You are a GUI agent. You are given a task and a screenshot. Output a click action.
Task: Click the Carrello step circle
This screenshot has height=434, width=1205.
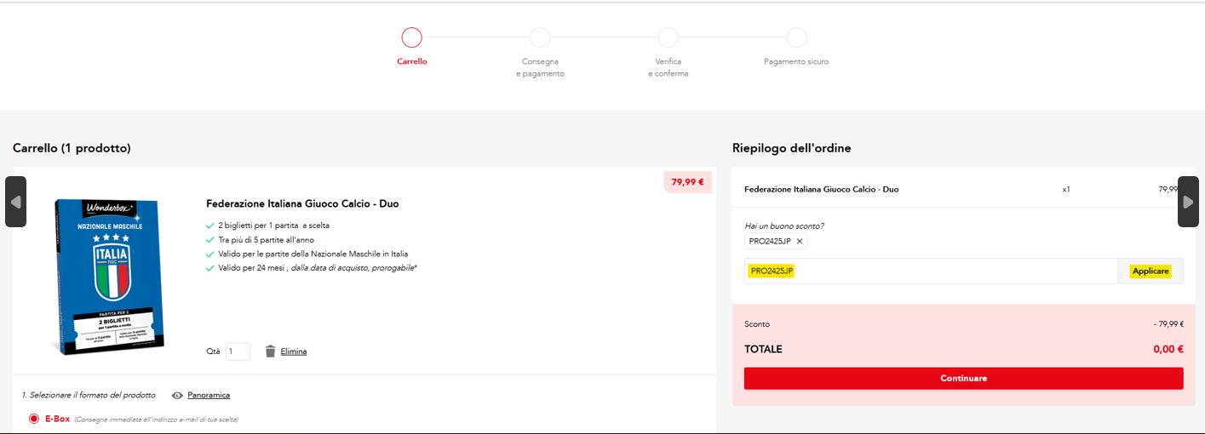pos(412,37)
